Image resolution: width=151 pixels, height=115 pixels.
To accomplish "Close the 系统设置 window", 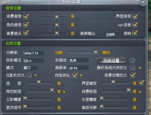I will pyautogui.click(x=143, y=2).
